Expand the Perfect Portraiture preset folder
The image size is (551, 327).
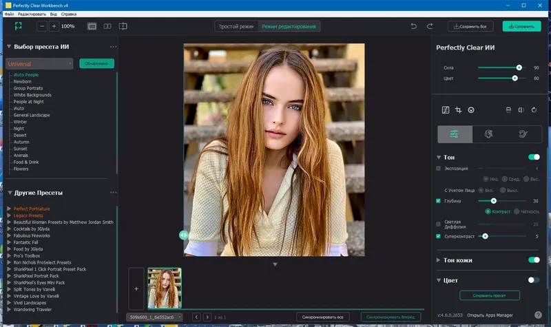[9, 209]
